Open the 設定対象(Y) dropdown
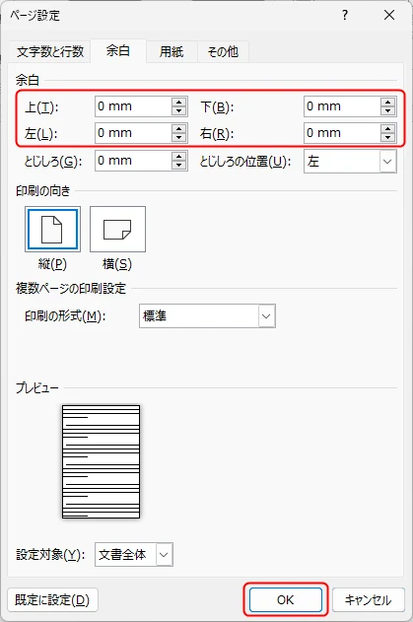 click(134, 555)
